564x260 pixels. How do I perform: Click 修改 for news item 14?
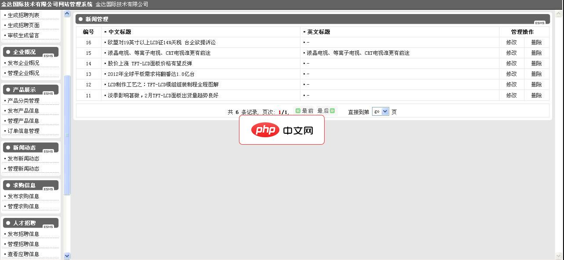tap(511, 64)
